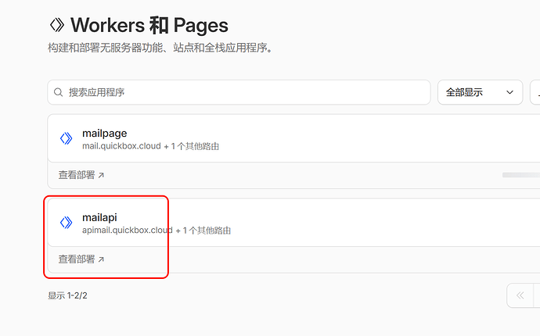The width and height of the screenshot is (540, 336).
Task: Click the Workers 和 Pages heading
Action: [x=149, y=25]
